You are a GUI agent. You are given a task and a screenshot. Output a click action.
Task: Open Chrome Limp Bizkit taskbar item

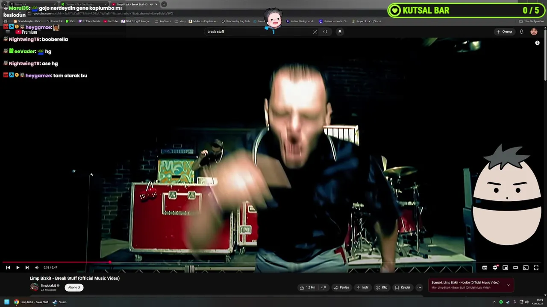click(31, 302)
